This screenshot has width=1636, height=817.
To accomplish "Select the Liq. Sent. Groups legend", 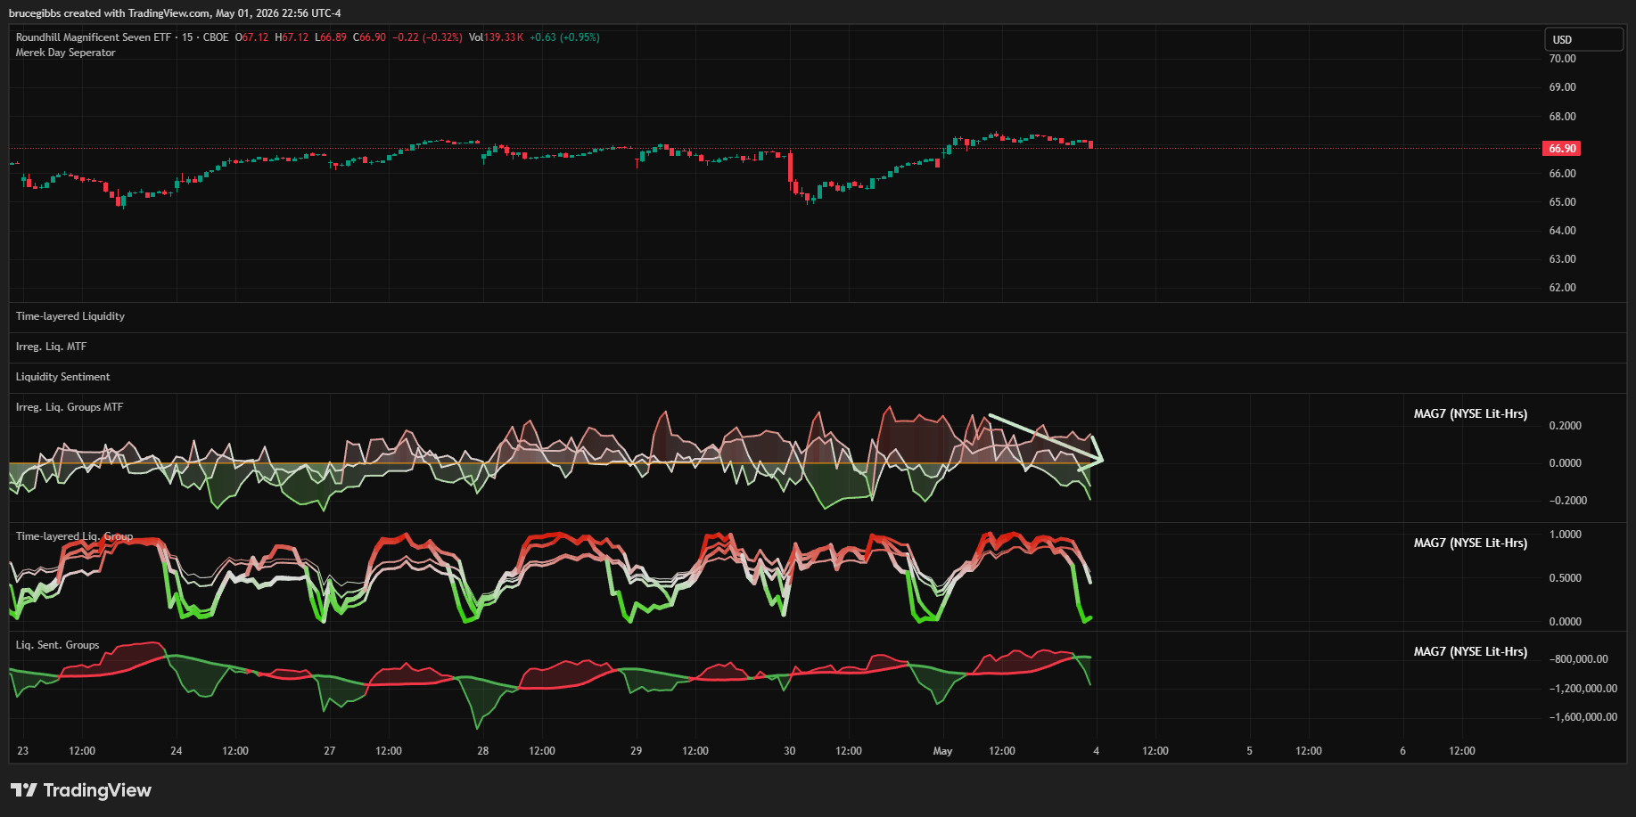I will coord(57,645).
